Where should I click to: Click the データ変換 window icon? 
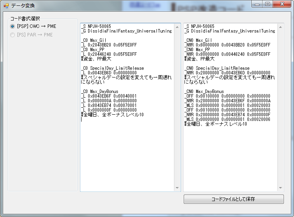6,6
